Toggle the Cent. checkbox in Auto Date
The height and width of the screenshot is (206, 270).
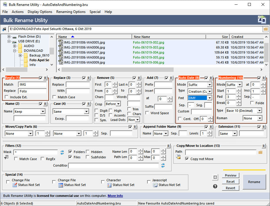pos(180,119)
